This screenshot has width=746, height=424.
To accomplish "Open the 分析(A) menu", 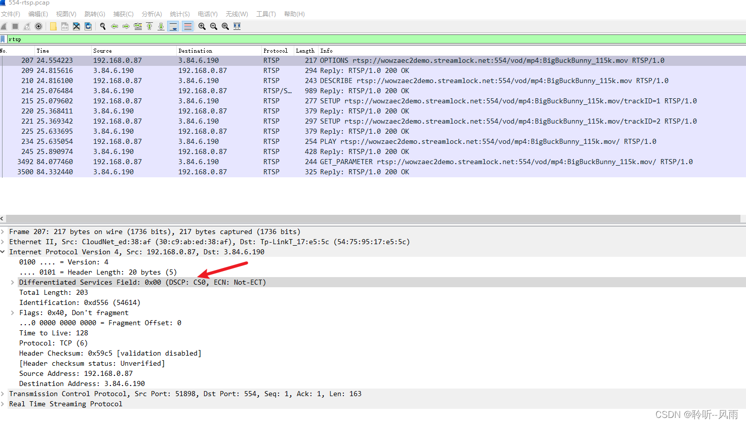I will click(152, 14).
